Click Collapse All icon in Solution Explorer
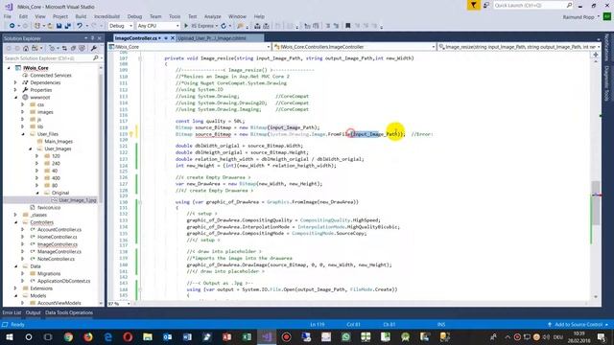 [x=73, y=49]
